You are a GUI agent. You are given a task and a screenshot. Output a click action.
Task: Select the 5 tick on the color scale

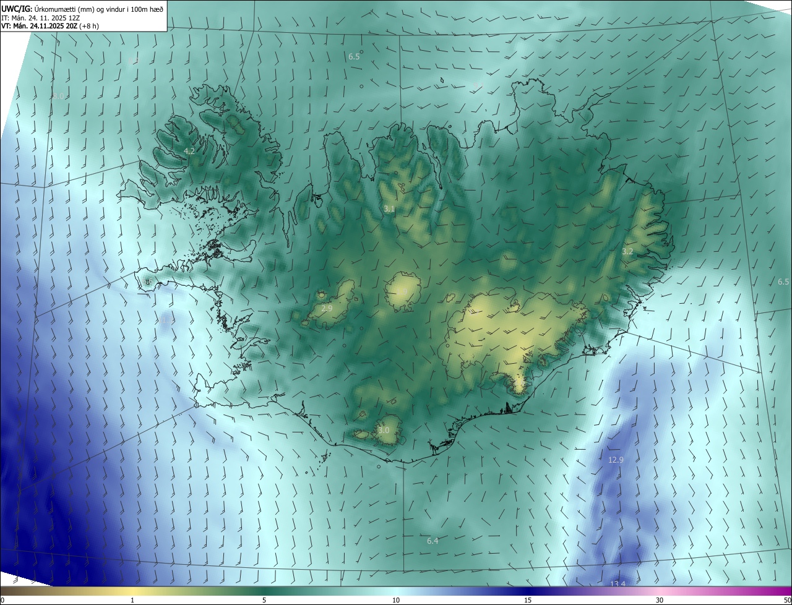point(264,600)
